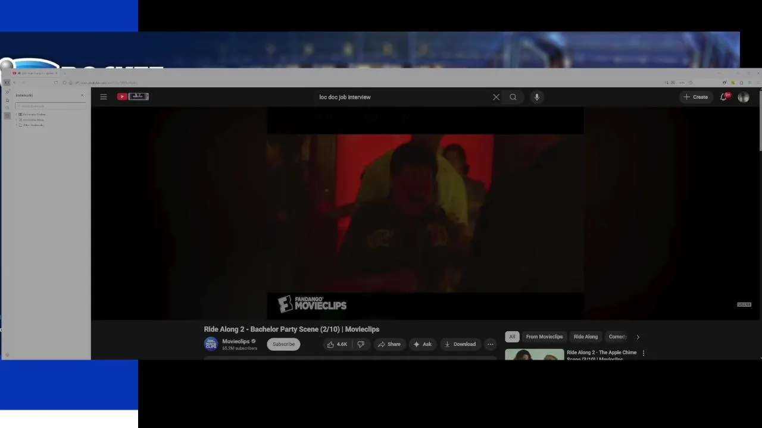Run search with the magnifier icon

click(513, 97)
